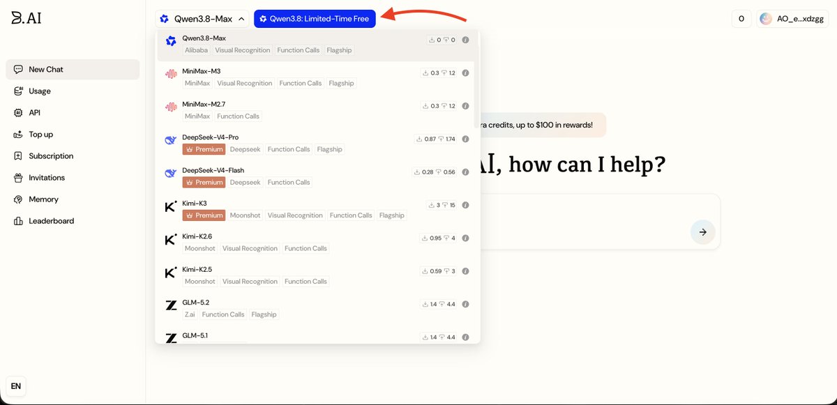Select GLM-5.2 model
Image resolution: width=837 pixels, height=405 pixels.
pyautogui.click(x=315, y=309)
